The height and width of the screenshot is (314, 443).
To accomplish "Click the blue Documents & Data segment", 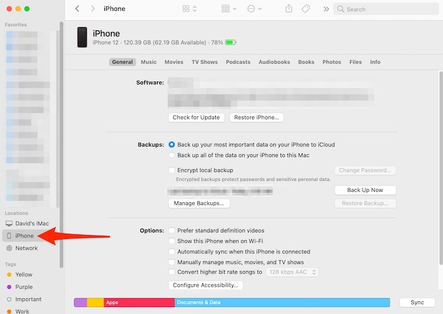I will [282, 303].
